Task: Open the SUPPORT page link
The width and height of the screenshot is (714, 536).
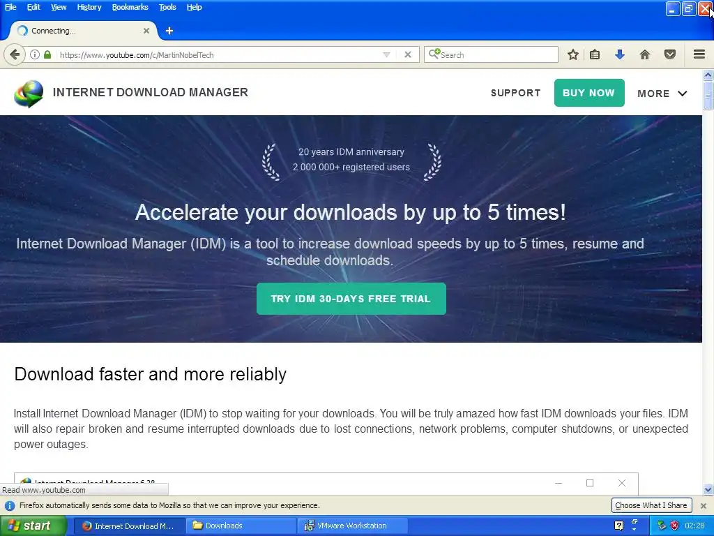Action: click(515, 93)
